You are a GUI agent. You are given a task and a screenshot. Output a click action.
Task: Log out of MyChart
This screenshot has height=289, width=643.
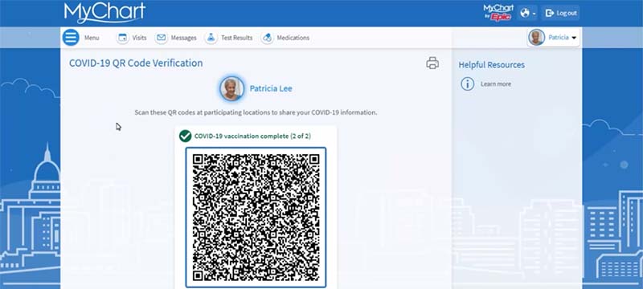click(560, 13)
